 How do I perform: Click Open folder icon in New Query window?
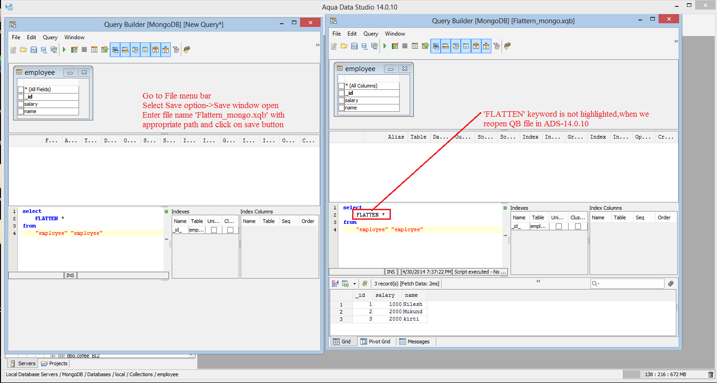(x=24, y=50)
